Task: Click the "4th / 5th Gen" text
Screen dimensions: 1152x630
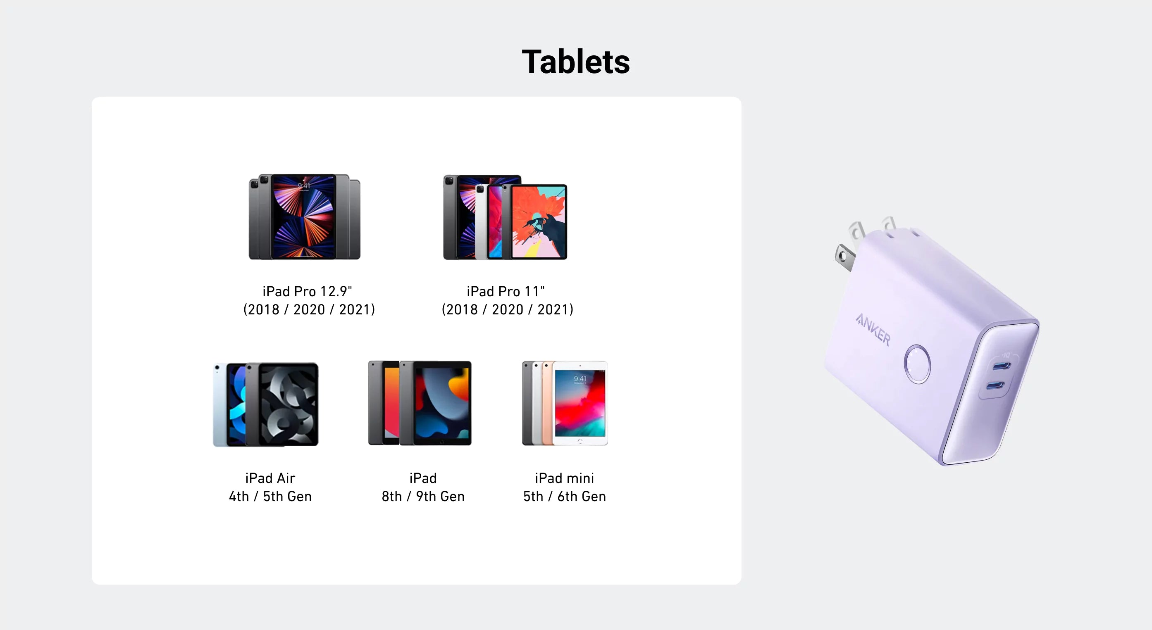Action: [x=270, y=497]
